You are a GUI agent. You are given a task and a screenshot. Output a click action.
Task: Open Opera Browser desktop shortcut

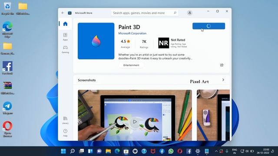pyautogui.click(x=7, y=129)
